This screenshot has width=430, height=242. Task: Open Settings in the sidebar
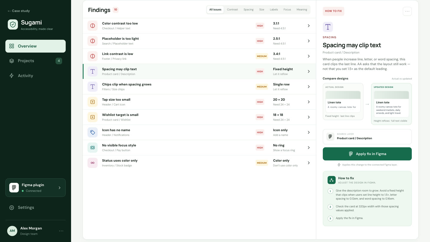click(36, 208)
